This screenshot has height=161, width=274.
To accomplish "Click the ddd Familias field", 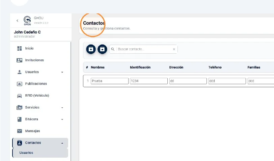I will 261,81.
